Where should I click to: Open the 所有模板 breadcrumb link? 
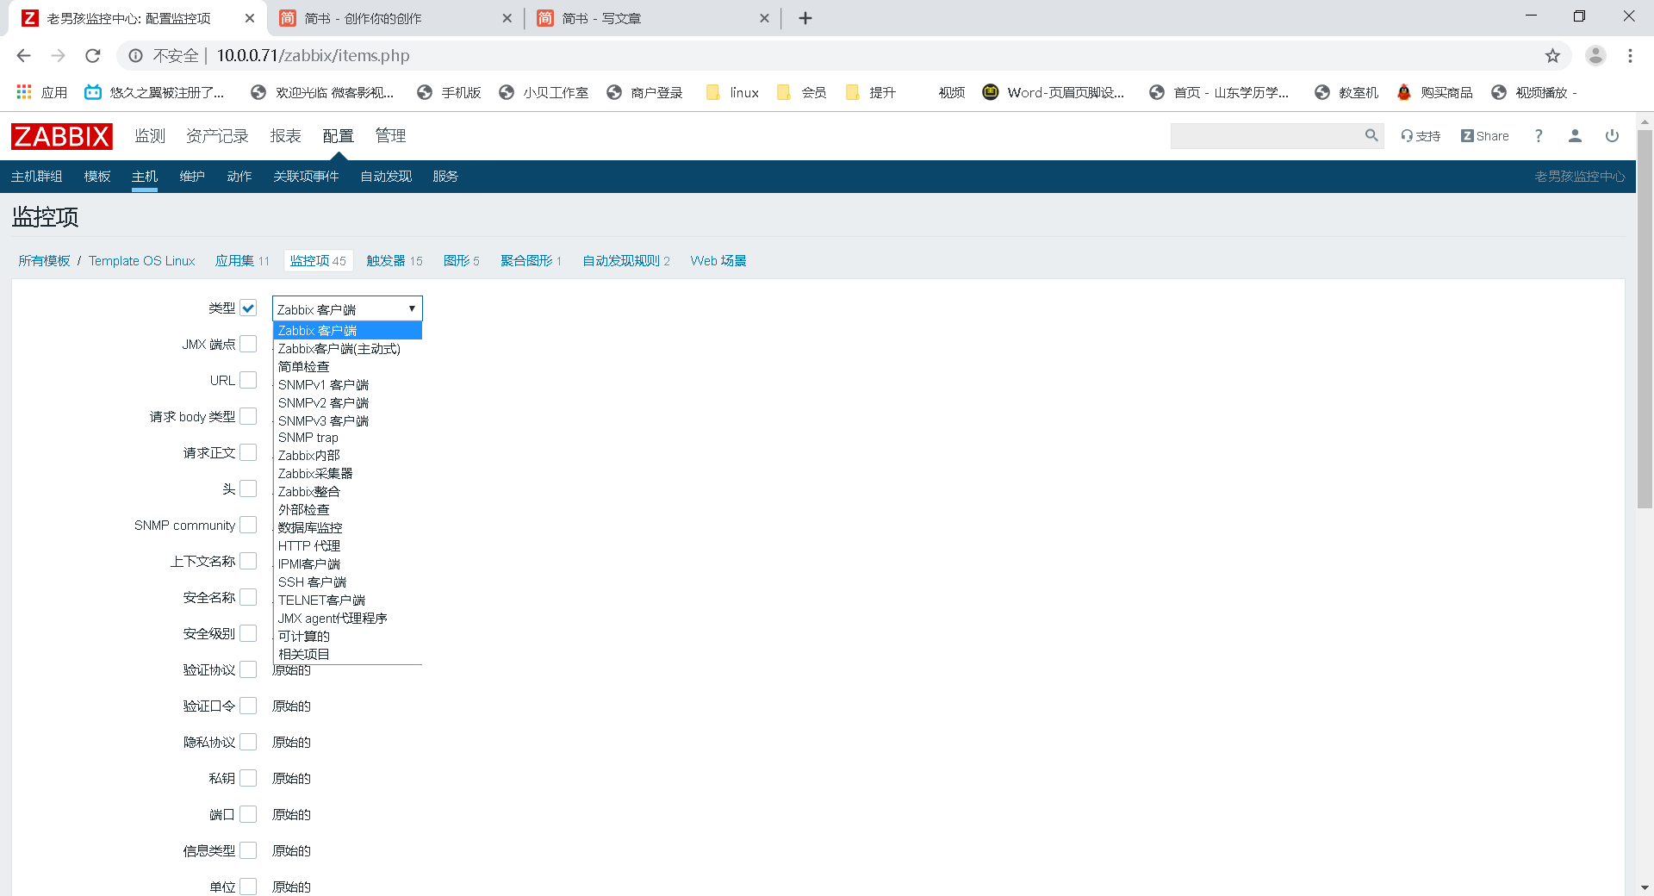coord(44,261)
